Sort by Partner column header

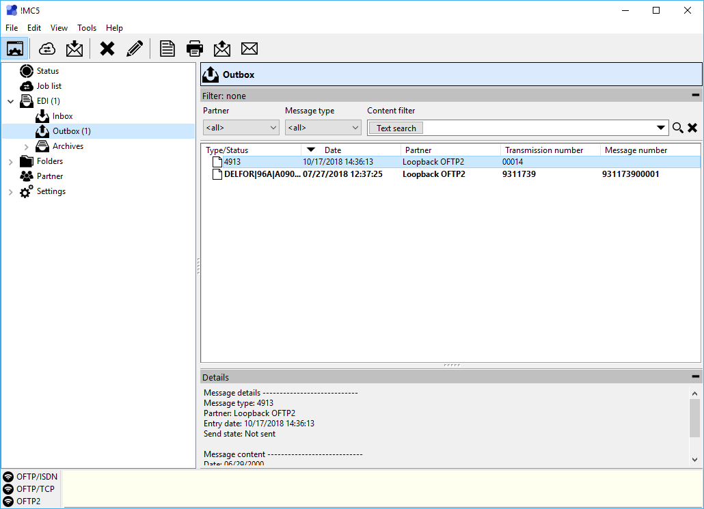(450, 150)
